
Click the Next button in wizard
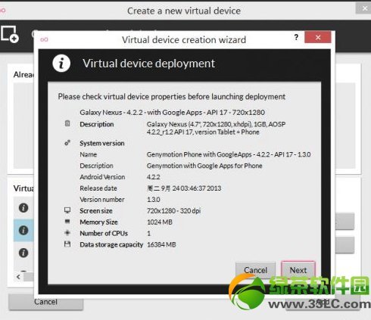(298, 270)
